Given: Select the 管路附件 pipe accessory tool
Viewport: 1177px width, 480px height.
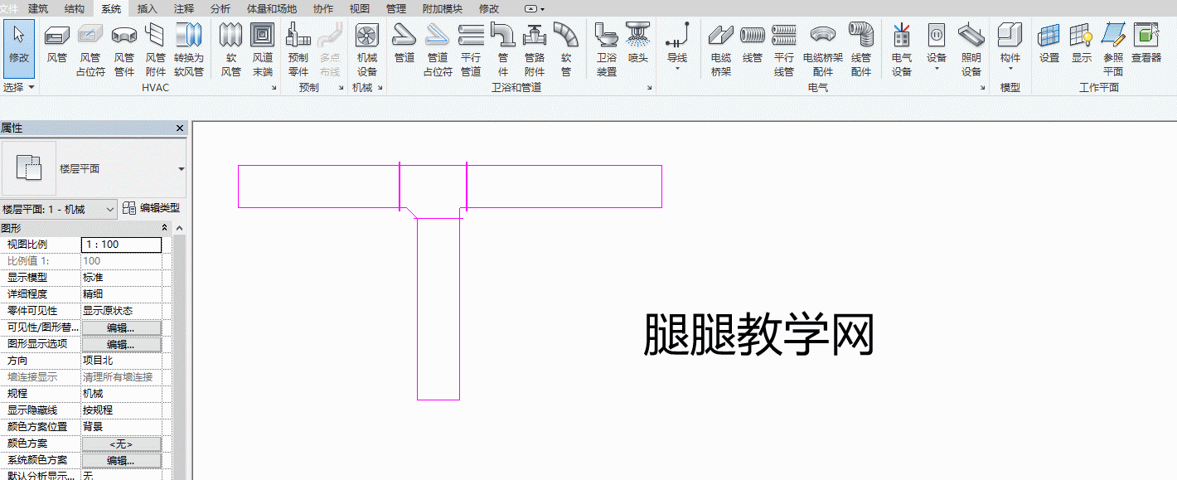Looking at the screenshot, I should click(535, 49).
